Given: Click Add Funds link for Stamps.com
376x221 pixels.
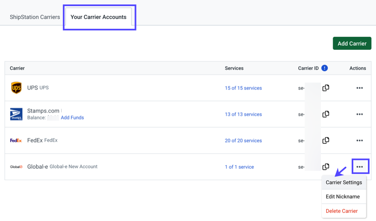Looking at the screenshot, I should (72, 117).
